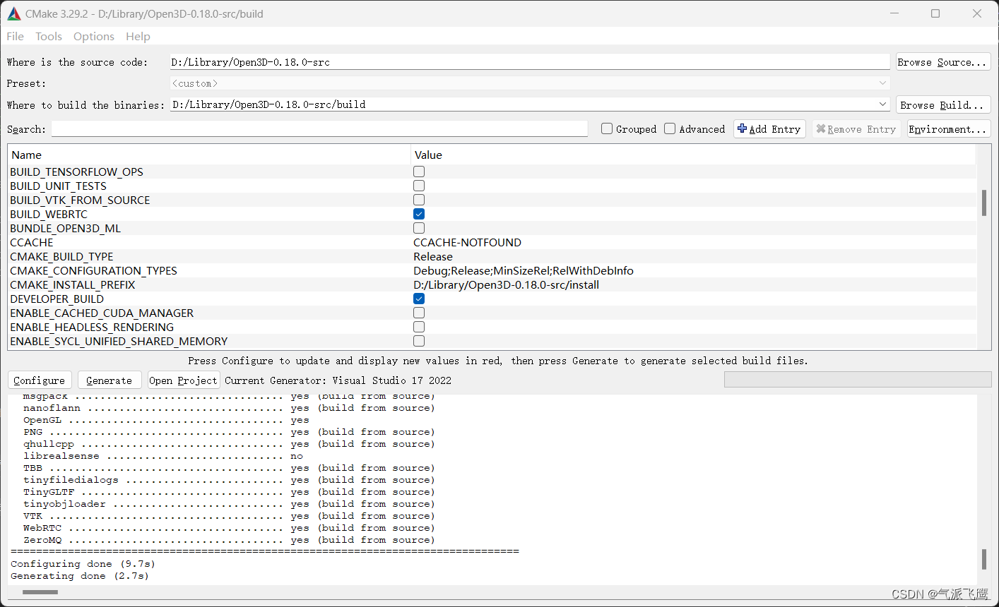Screen dimensions: 999x607
Task: Click the ZeroMQ log line
Action: pos(229,540)
